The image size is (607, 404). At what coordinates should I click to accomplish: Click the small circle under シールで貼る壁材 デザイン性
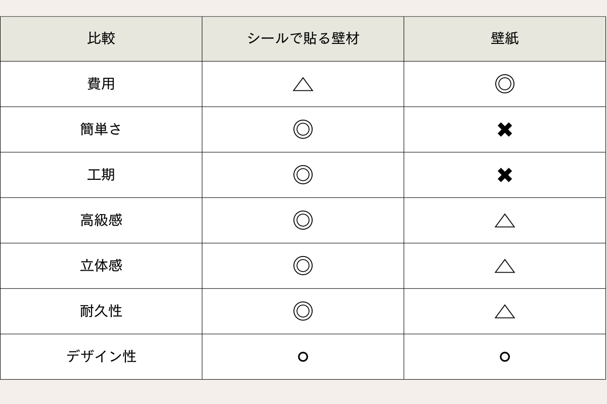(x=303, y=357)
